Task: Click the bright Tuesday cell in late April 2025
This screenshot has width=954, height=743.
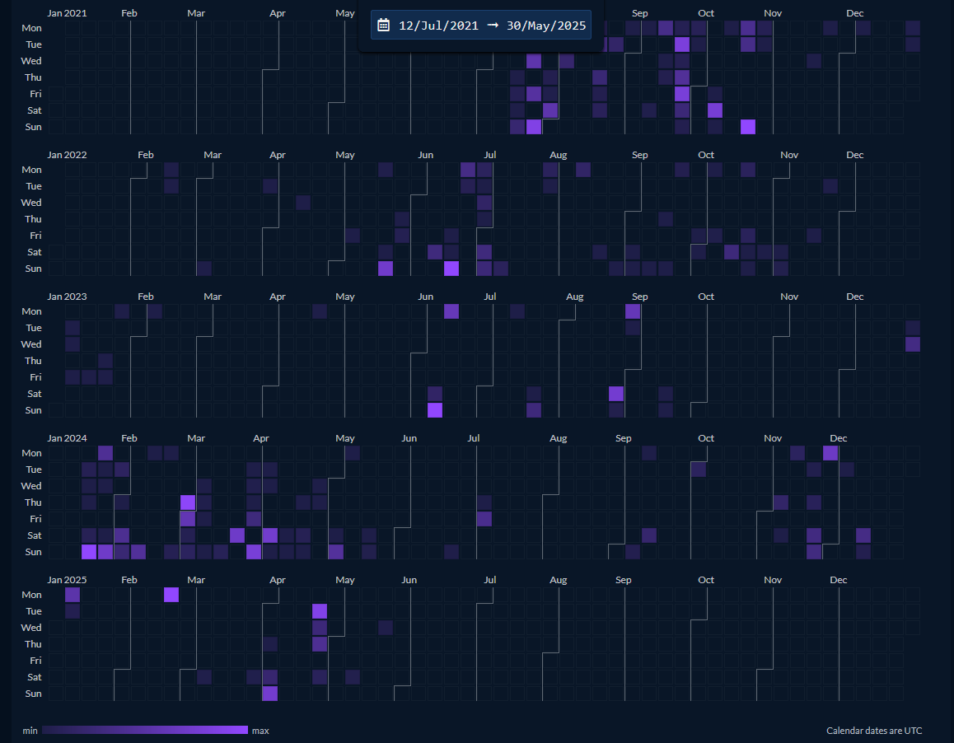Action: click(x=320, y=611)
